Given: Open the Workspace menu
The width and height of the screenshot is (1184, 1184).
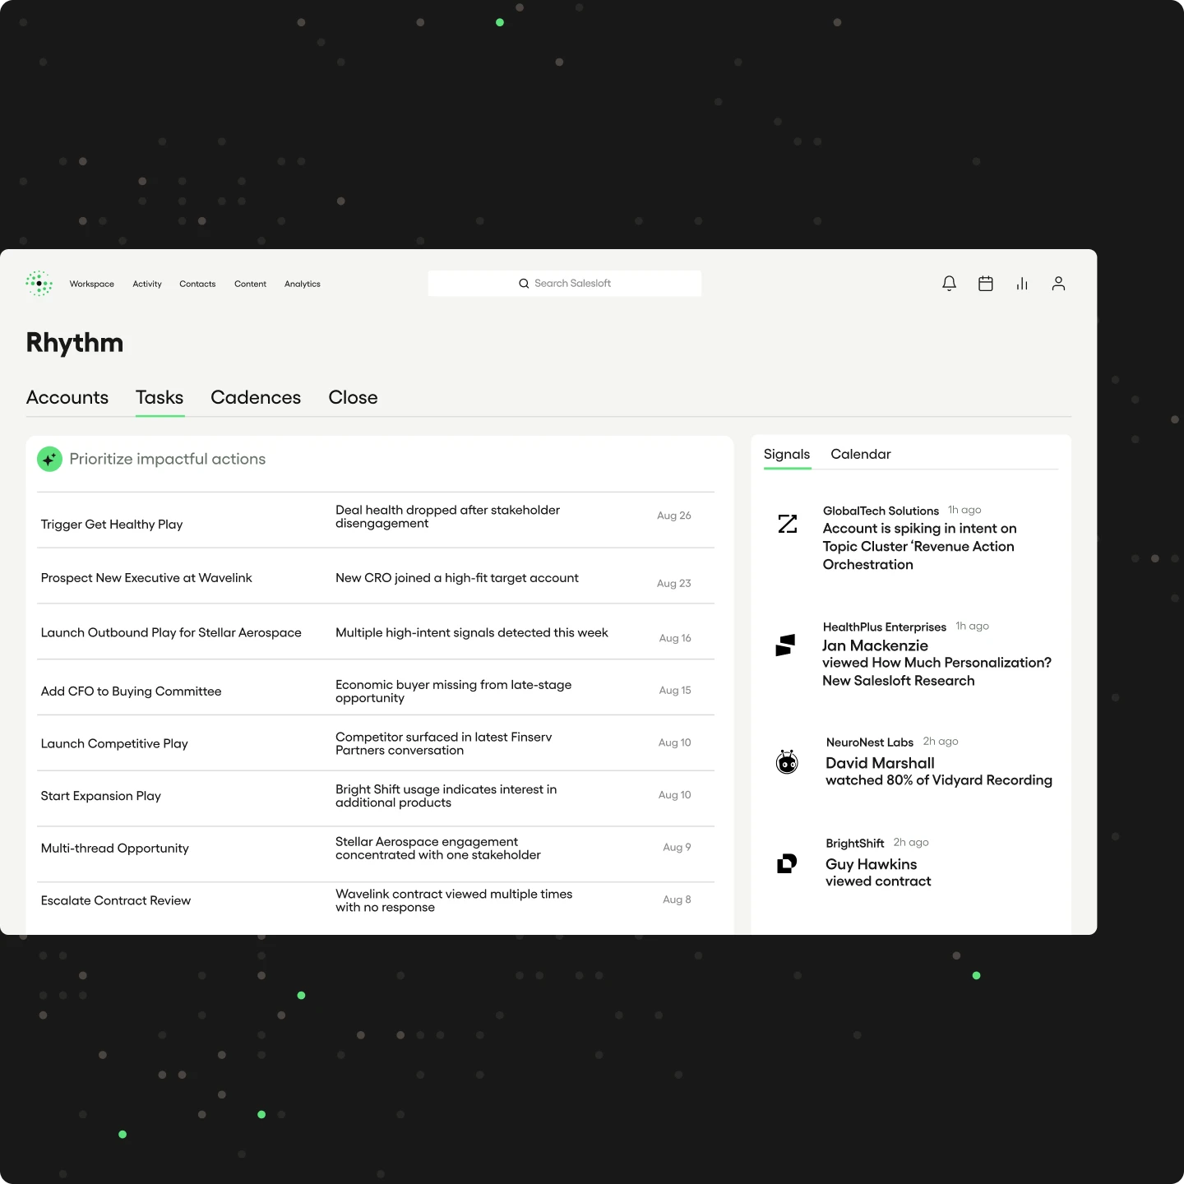Looking at the screenshot, I should click(92, 284).
